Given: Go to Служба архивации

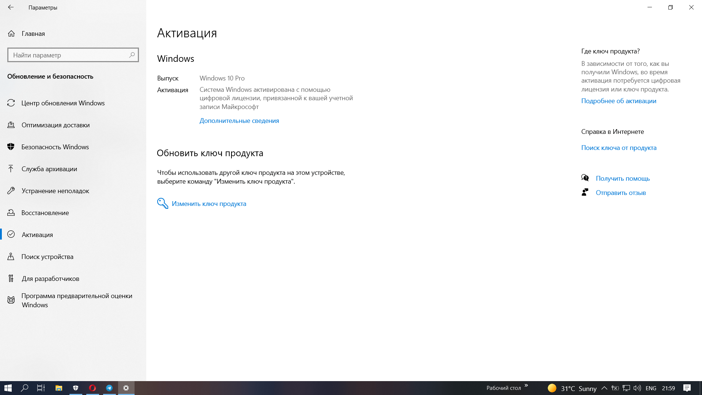Looking at the screenshot, I should point(49,169).
